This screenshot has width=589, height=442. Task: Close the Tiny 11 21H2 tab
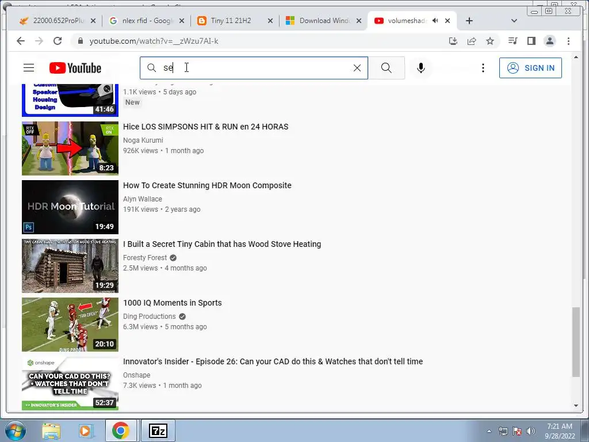[x=270, y=21]
